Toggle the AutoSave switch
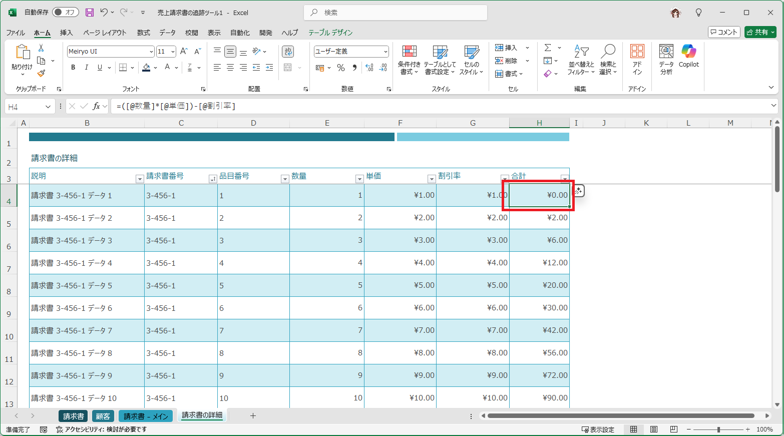This screenshot has height=436, width=784. (66, 13)
